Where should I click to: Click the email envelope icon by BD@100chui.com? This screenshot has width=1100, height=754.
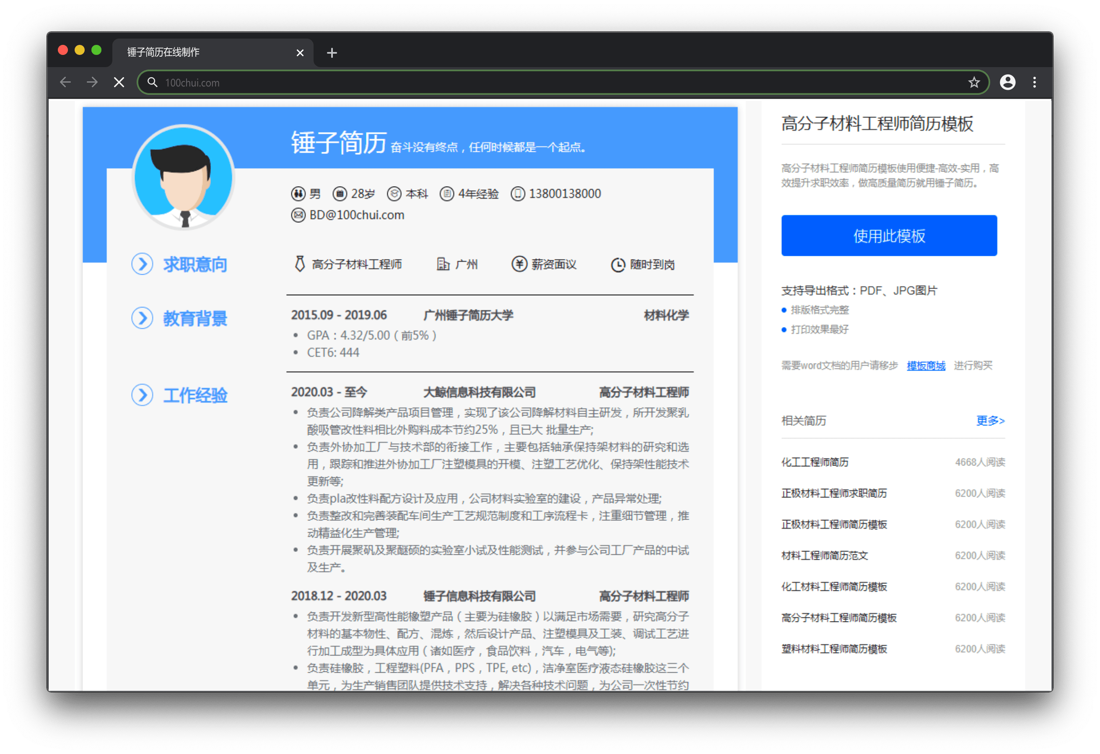coord(298,215)
